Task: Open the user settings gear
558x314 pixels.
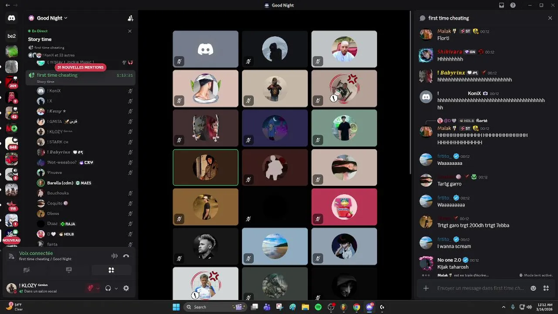Action: (x=126, y=288)
